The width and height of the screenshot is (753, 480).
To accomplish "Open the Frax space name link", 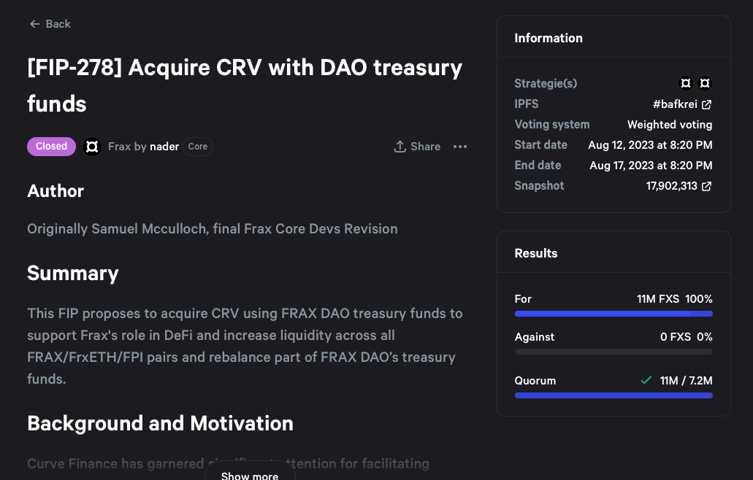I will coord(119,147).
